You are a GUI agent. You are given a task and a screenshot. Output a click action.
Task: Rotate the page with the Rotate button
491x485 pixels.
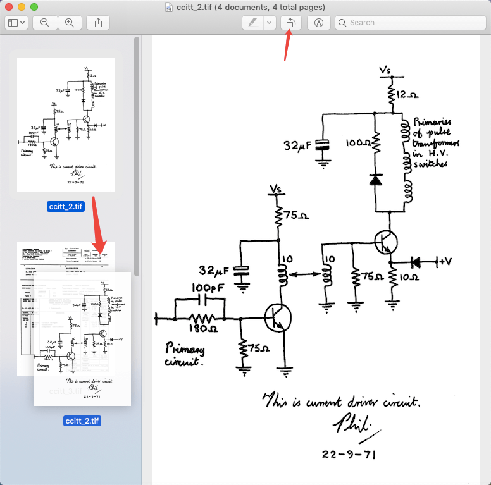290,23
